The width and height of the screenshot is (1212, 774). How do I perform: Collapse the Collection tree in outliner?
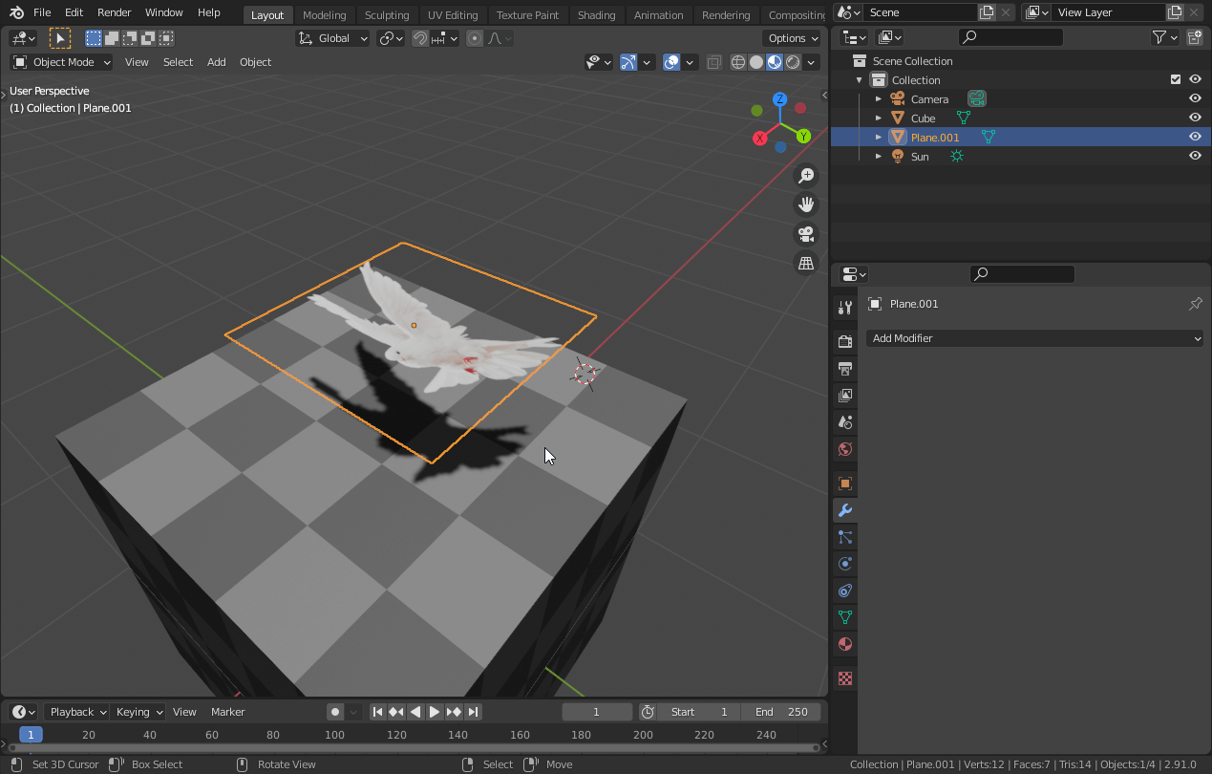[x=860, y=79]
